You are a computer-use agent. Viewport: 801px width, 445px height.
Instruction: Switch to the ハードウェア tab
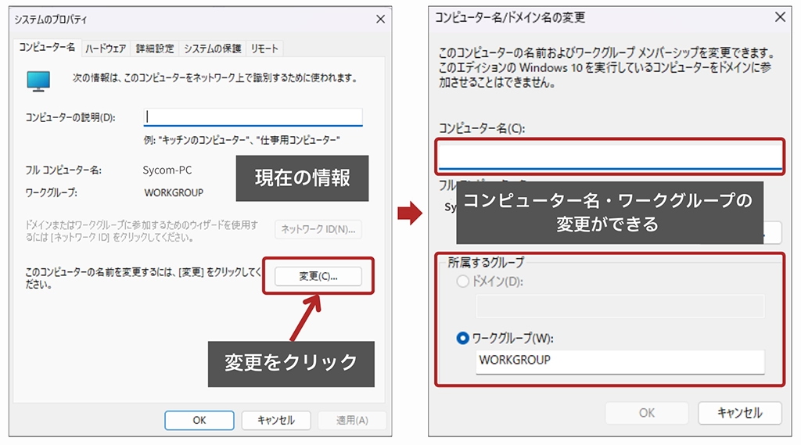coord(106,48)
